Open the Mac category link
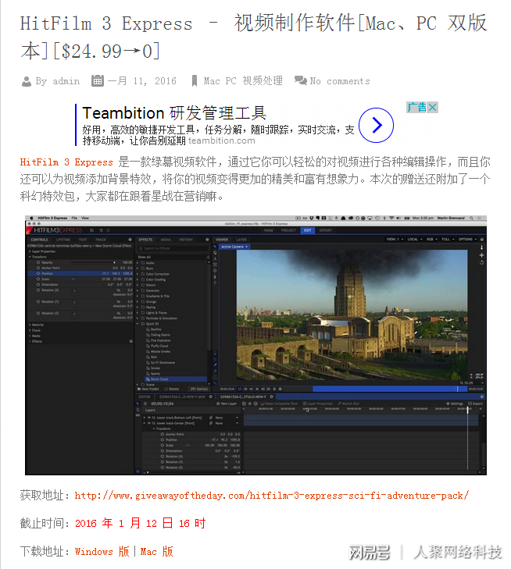This screenshot has width=511, height=569. [212, 81]
